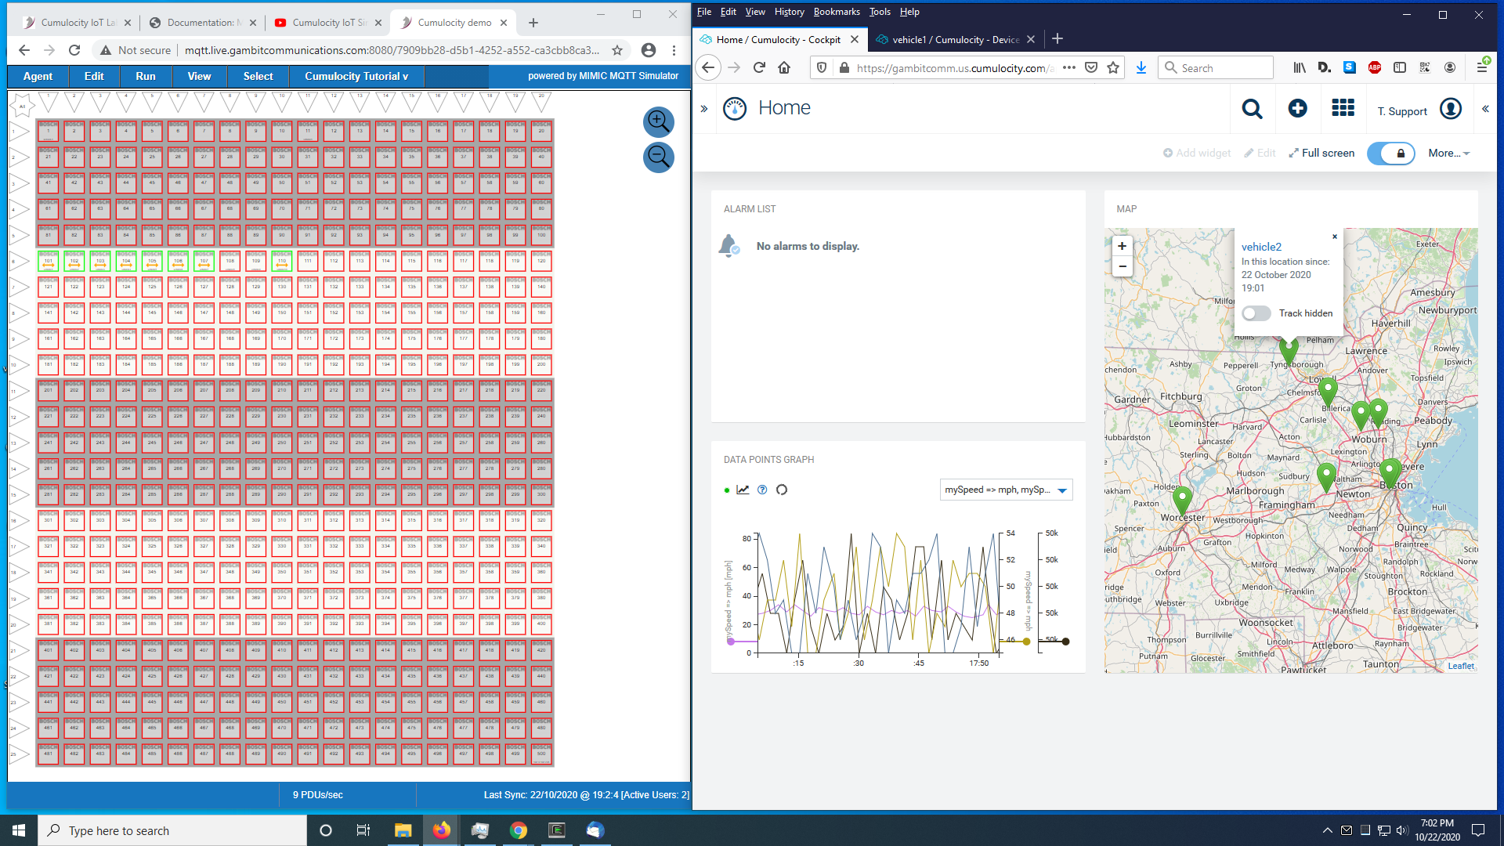The height and width of the screenshot is (846, 1504).
Task: Open Firefox hamburger menu
Action: (x=1481, y=68)
